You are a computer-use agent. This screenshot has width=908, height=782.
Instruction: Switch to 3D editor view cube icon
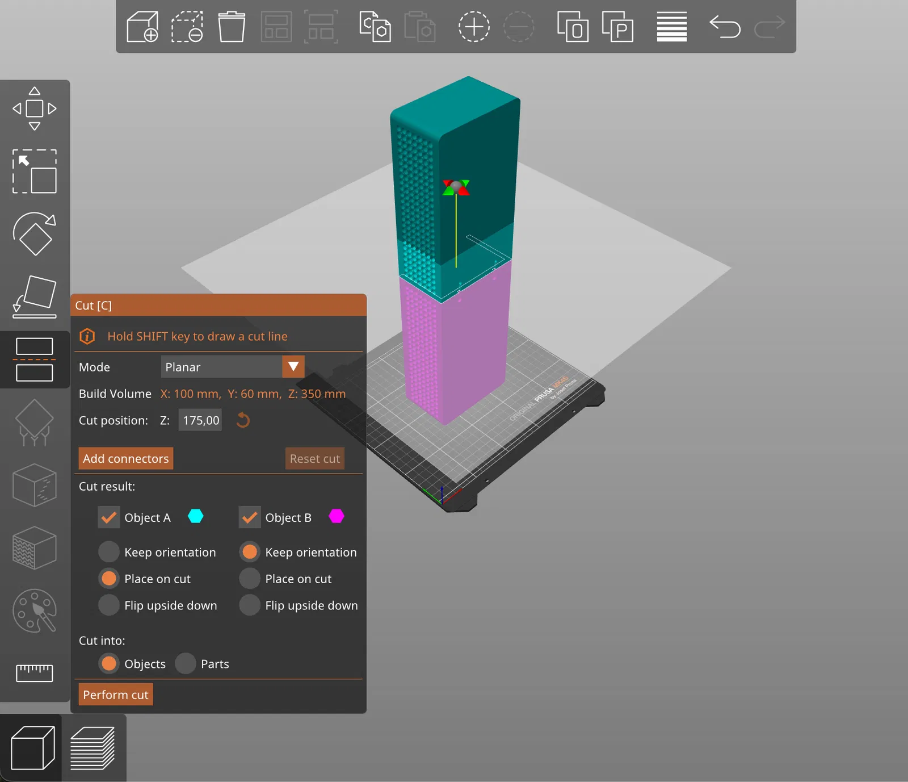click(33, 748)
